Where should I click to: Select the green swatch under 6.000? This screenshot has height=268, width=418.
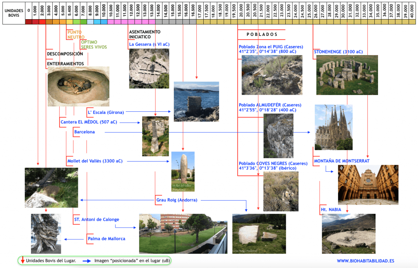(x=76, y=22)
